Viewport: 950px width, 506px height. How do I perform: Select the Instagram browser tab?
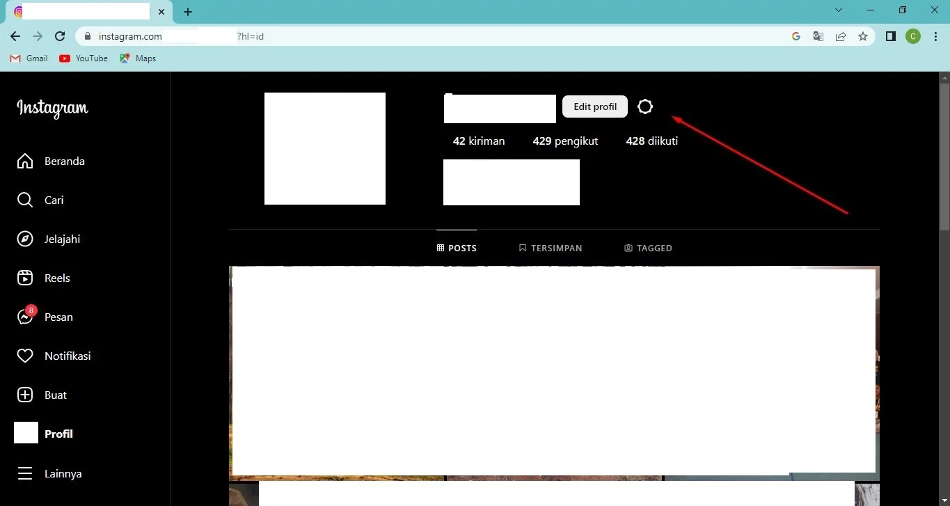[90, 12]
